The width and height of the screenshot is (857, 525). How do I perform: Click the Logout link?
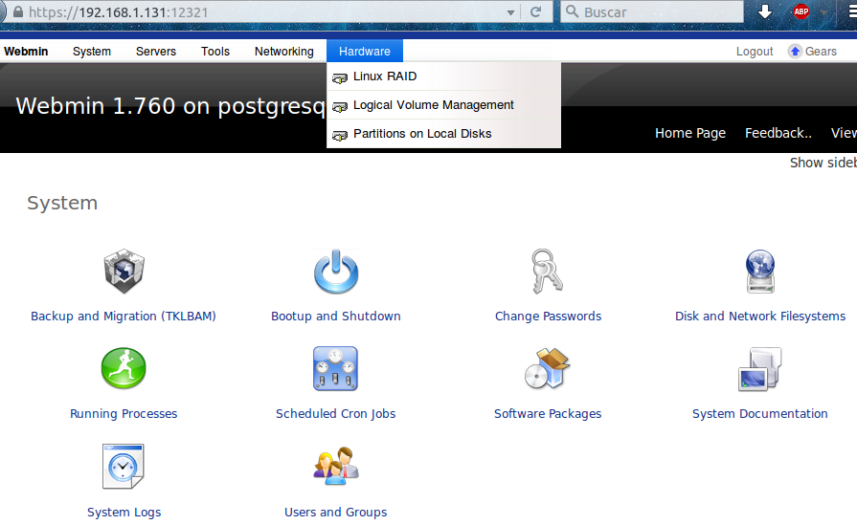point(755,52)
